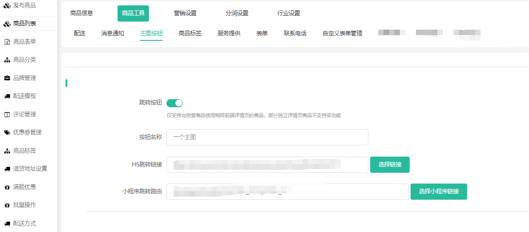Toggle the 跳转按钮 switch off
The width and height of the screenshot is (529, 232).
point(175,103)
